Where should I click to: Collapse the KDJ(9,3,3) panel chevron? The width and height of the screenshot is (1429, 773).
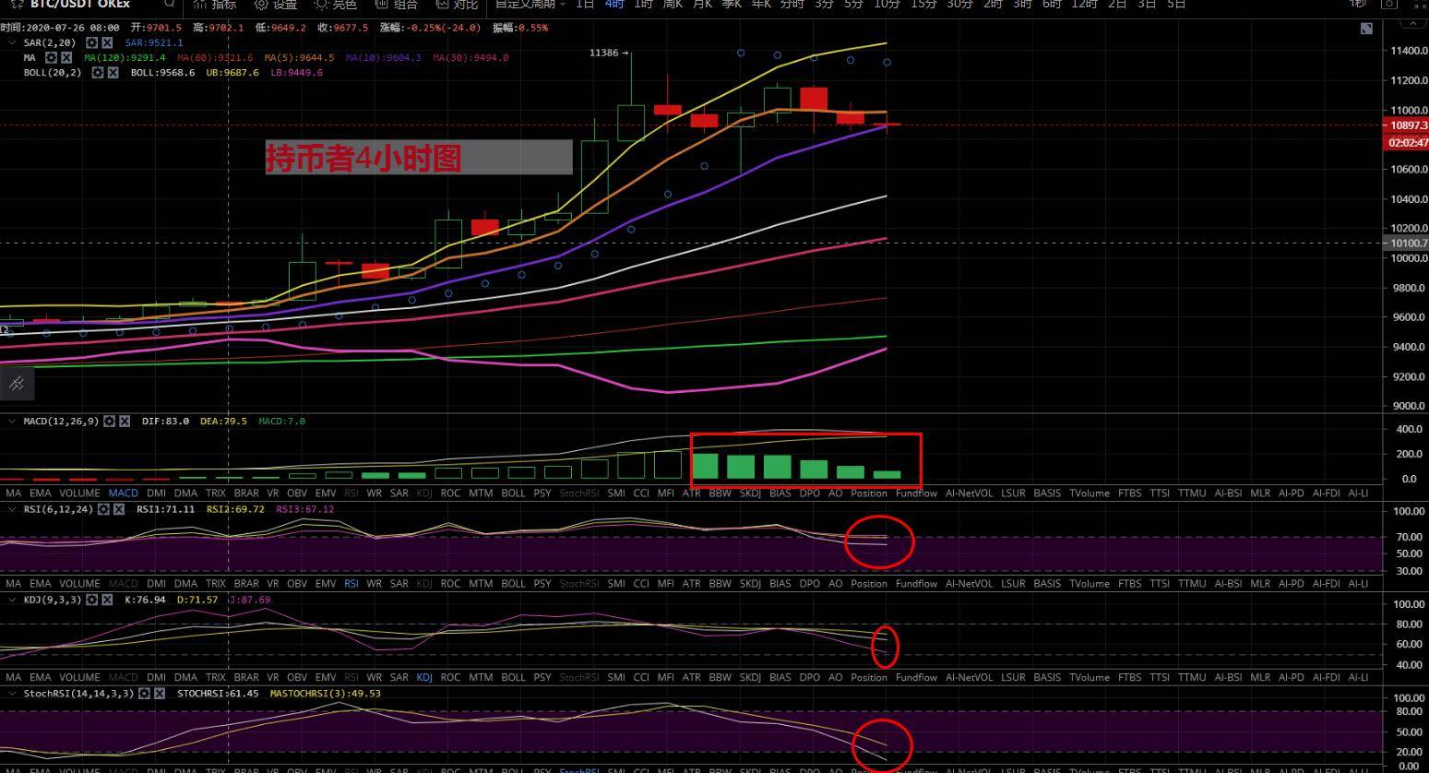(12, 600)
